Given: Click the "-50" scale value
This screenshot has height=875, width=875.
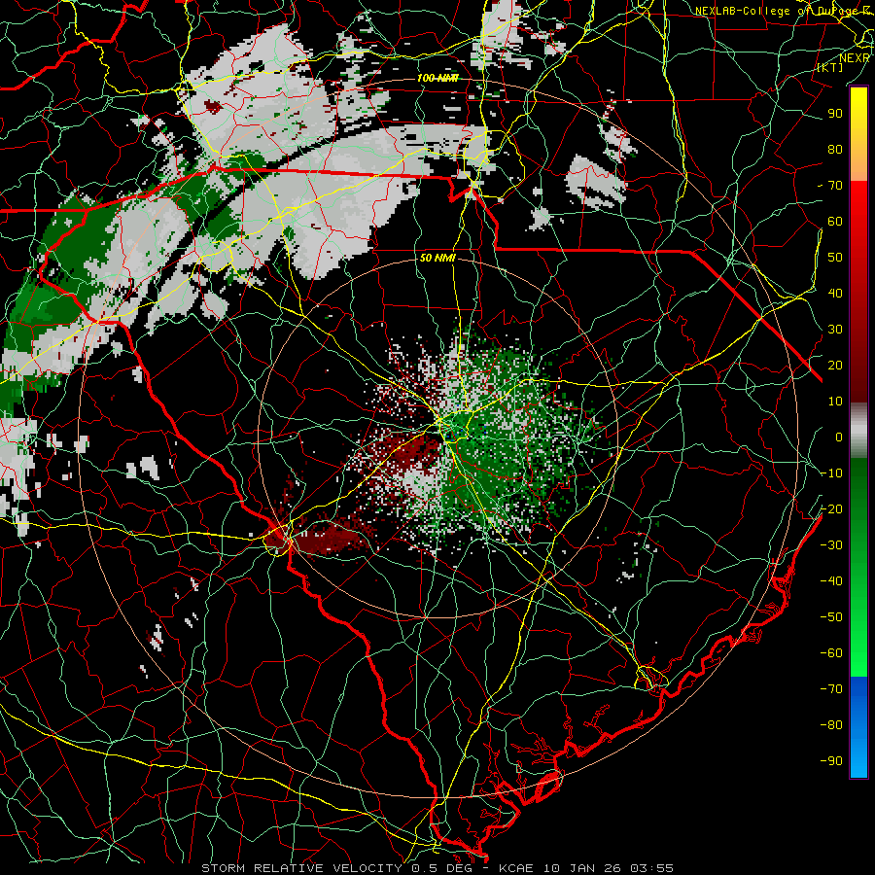Looking at the screenshot, I should [x=831, y=617].
